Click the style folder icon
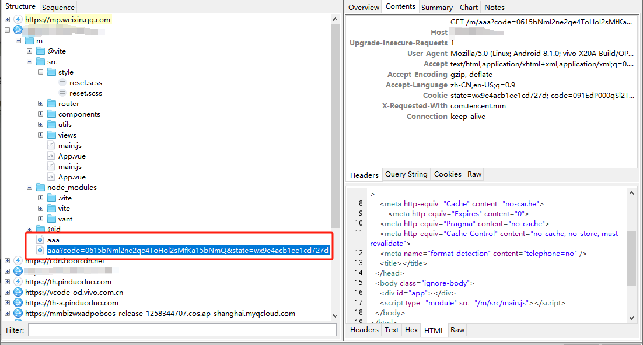 51,72
